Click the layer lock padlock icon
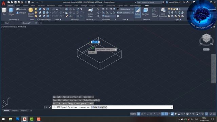 [x=174, y=9]
